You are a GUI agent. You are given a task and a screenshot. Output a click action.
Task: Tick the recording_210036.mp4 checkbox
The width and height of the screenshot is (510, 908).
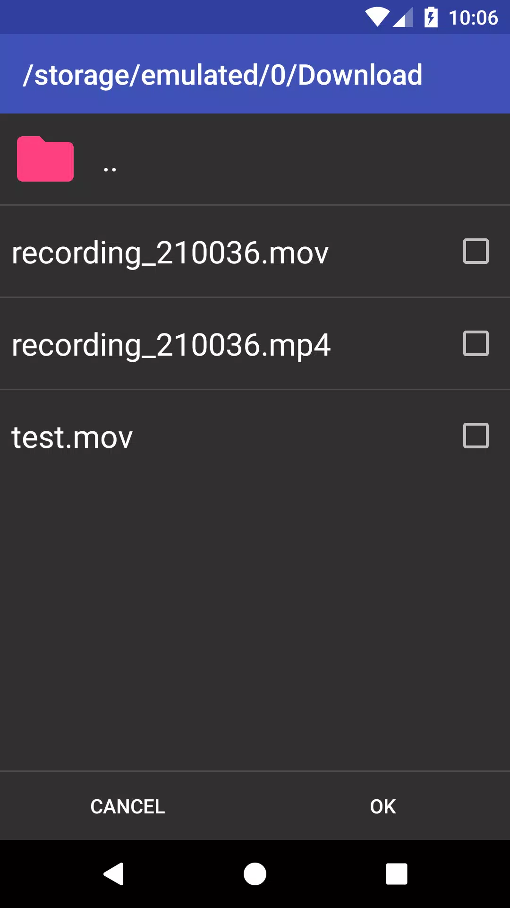[476, 343]
